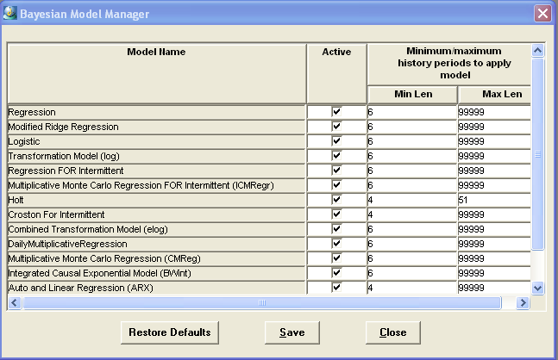Click the Close button at bottom
The height and width of the screenshot is (360, 558).
[x=393, y=332]
